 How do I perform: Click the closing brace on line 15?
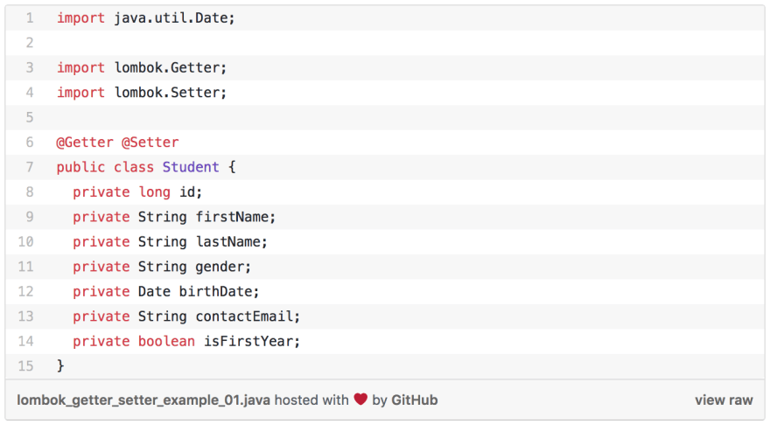coord(60,366)
